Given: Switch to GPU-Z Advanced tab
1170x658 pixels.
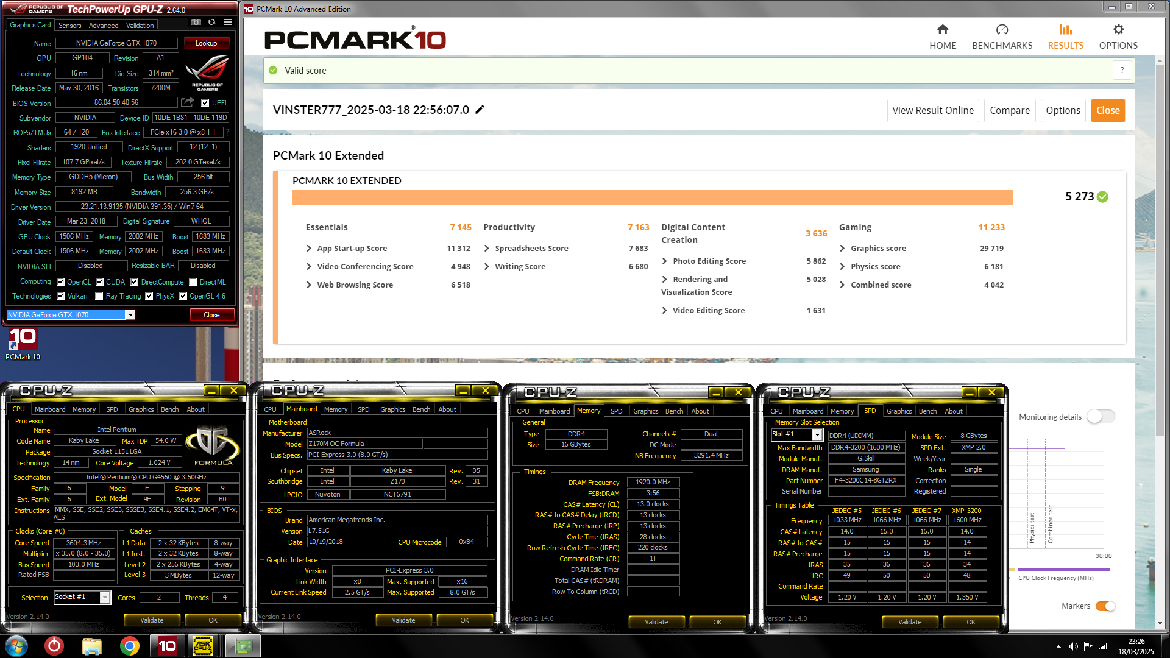Looking at the screenshot, I should (104, 26).
